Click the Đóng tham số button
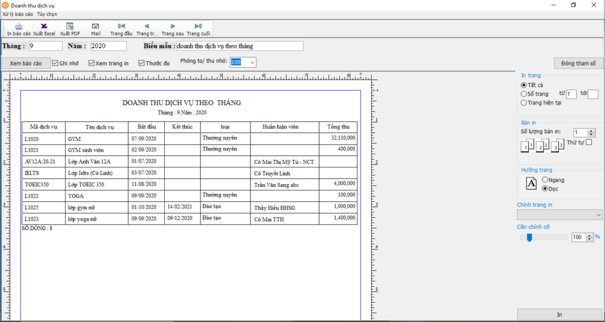This screenshot has width=605, height=322. coord(578,63)
